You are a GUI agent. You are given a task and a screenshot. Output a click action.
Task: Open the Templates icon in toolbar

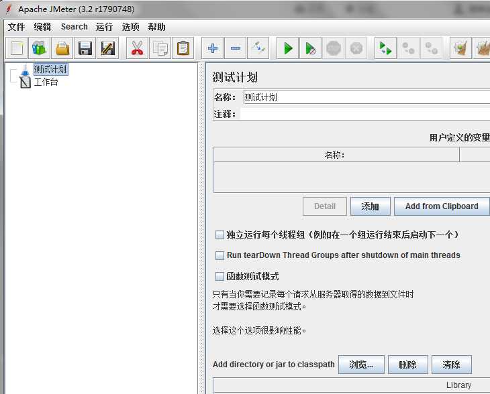coord(40,48)
